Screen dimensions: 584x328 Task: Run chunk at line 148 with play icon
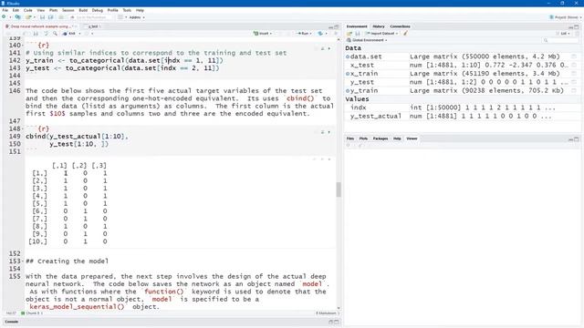329,132
